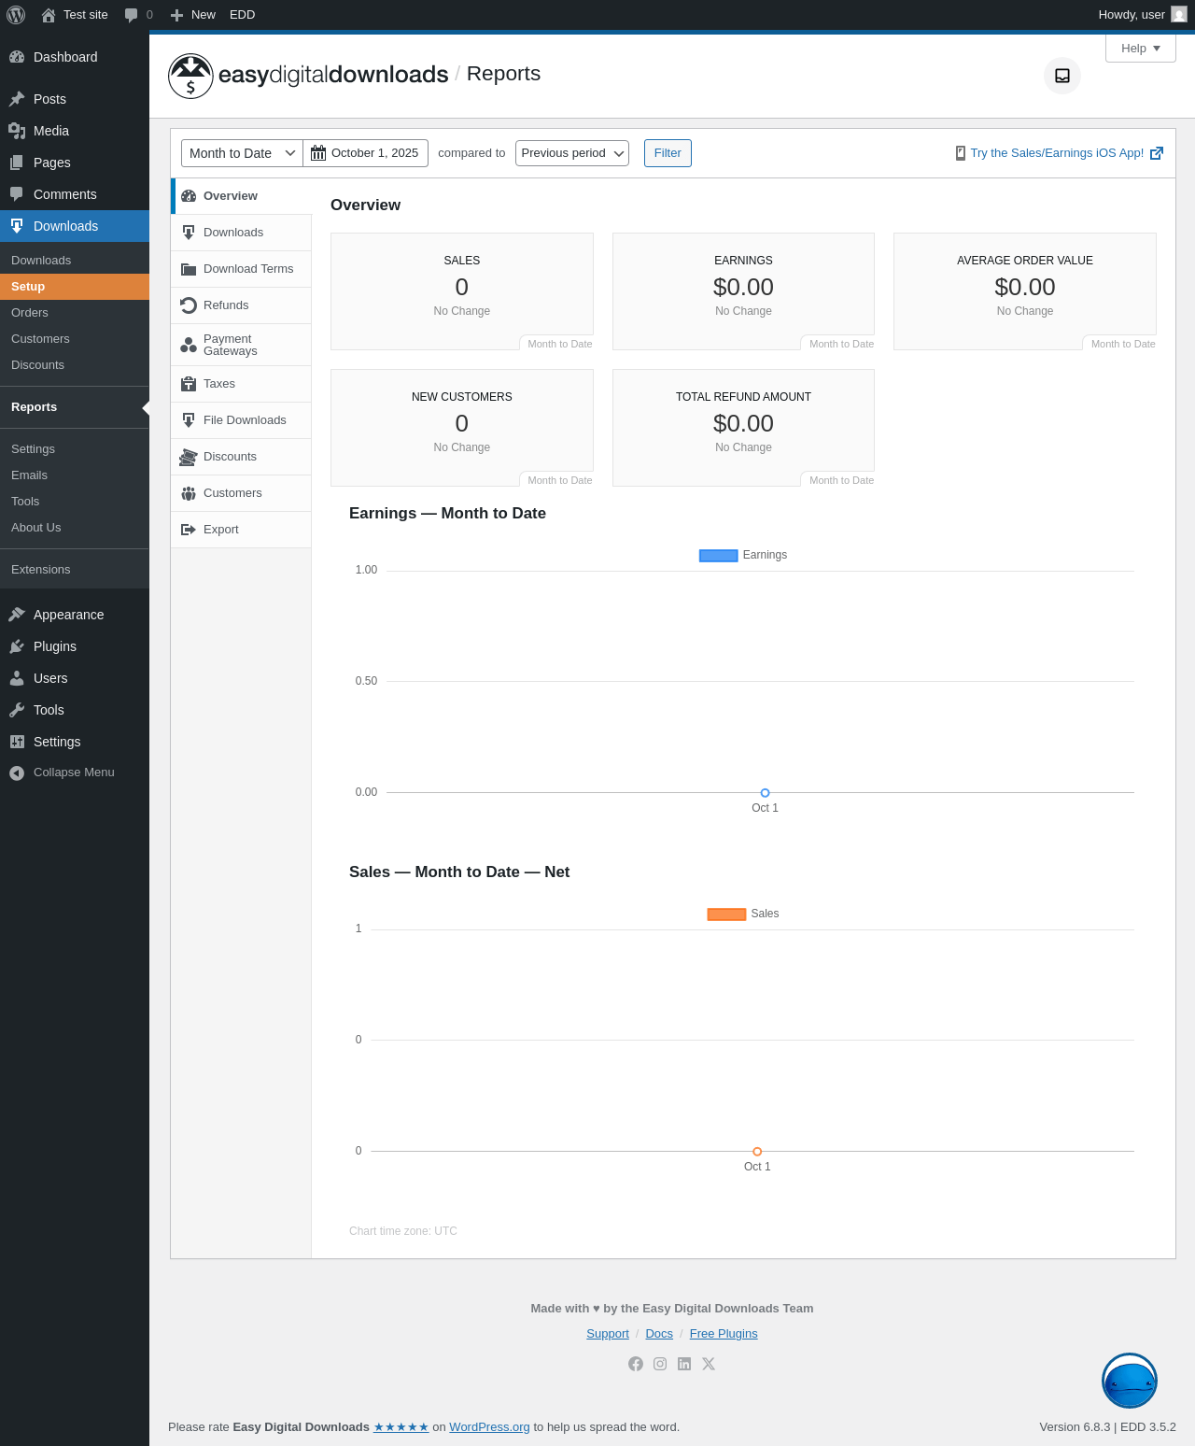Click the Settings sliders icon
Image resolution: width=1195 pixels, height=1446 pixels.
[17, 742]
